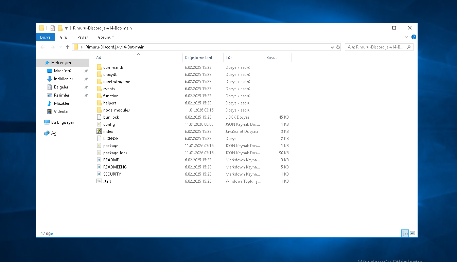
Task: Expand the ribbon with the chevron
Action: pos(406,37)
